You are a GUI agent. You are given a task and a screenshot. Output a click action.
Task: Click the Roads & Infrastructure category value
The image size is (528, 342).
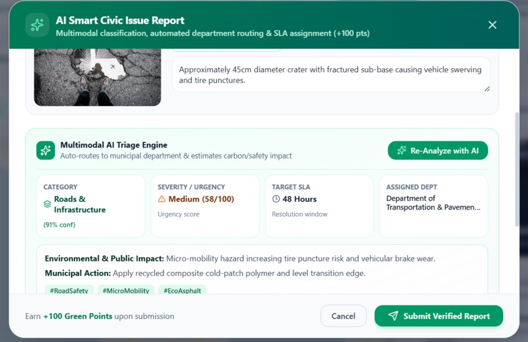click(80, 204)
